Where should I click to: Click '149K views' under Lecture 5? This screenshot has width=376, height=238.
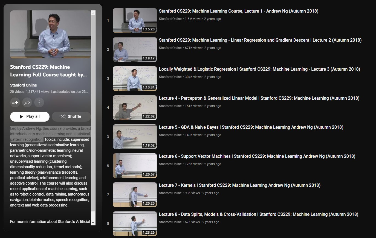[x=193, y=135]
